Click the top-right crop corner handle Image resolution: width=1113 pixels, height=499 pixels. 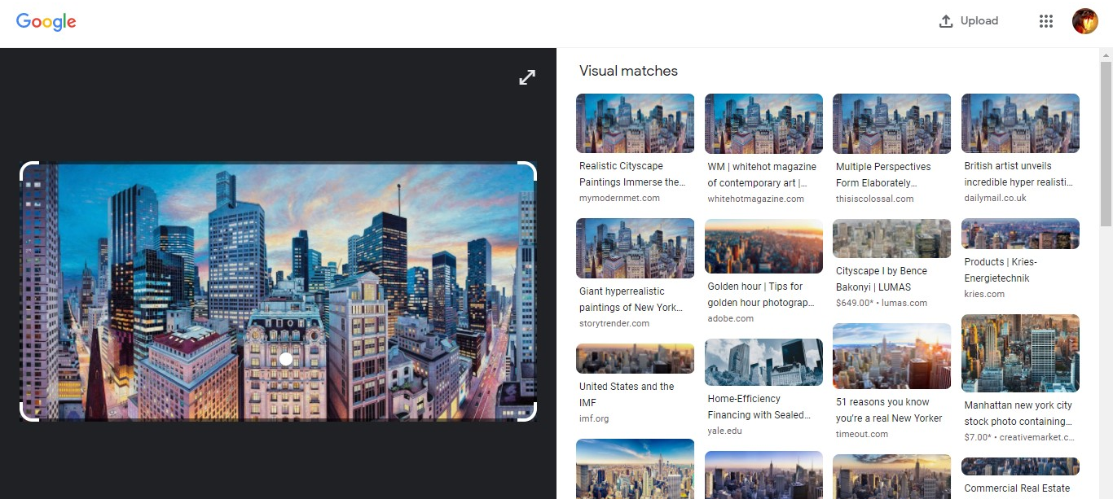pyautogui.click(x=527, y=171)
